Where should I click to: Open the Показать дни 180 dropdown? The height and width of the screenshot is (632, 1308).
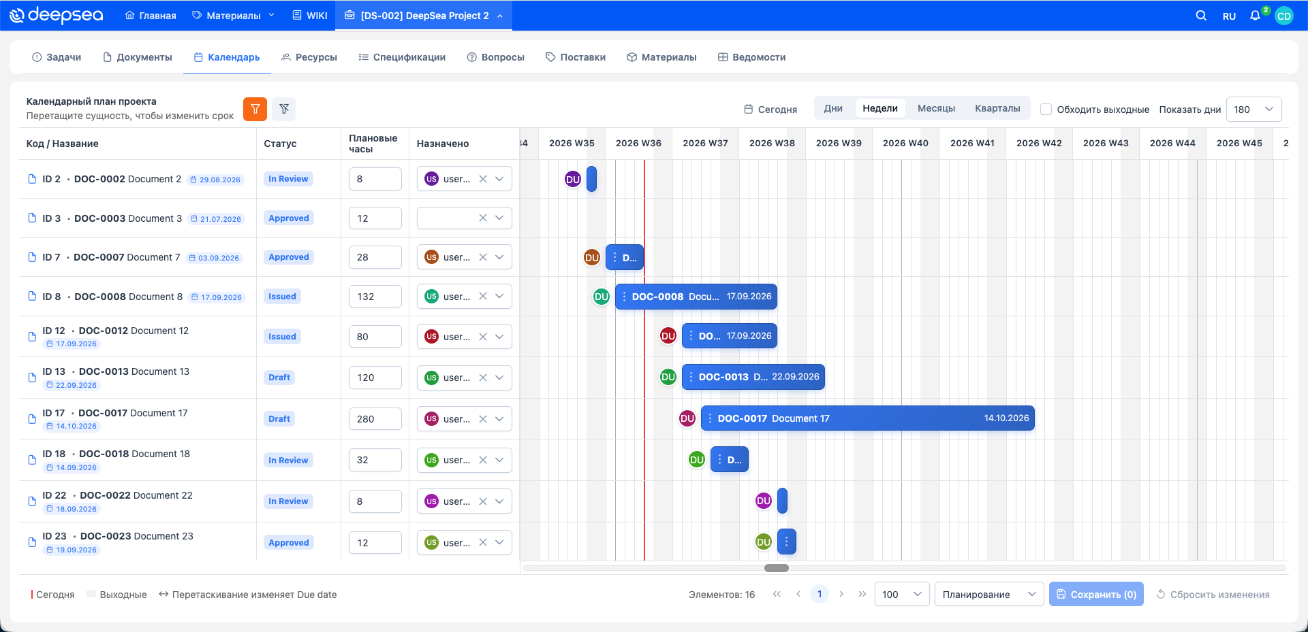[x=1253, y=109]
